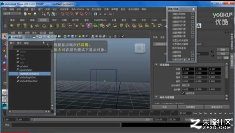
Task: Open option box for 创建柔体
Action: pos(192,52)
